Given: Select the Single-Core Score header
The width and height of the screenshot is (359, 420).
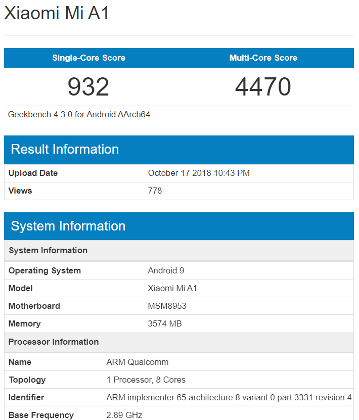Looking at the screenshot, I should [88, 58].
